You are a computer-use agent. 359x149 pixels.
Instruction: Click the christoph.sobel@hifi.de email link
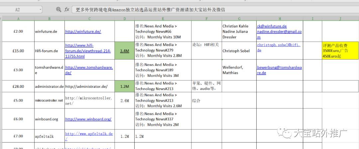pyautogui.click(x=279, y=48)
